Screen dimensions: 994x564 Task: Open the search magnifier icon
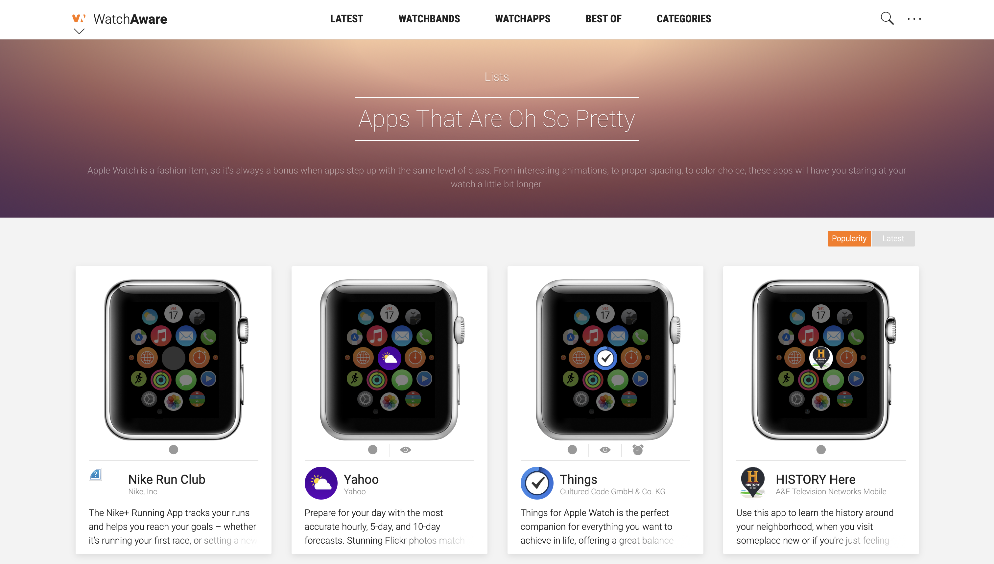(x=887, y=18)
